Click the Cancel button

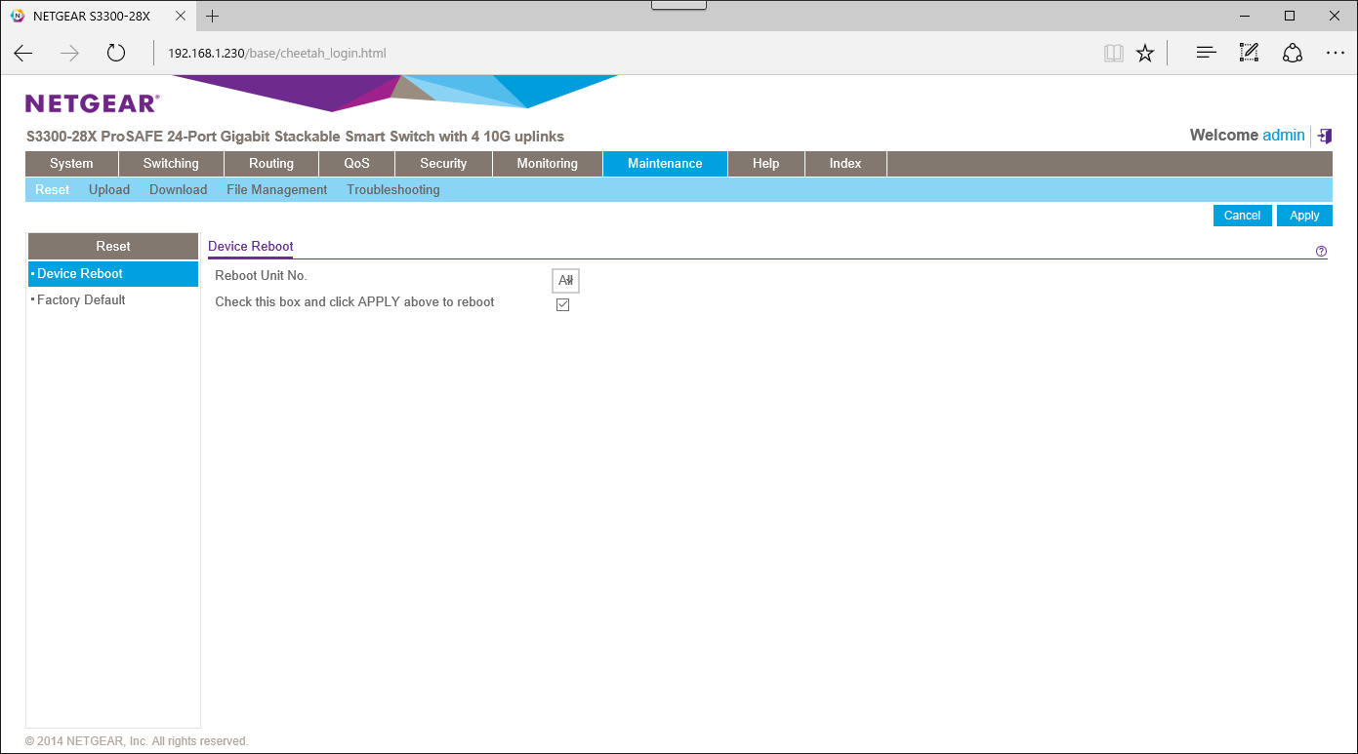(x=1243, y=216)
